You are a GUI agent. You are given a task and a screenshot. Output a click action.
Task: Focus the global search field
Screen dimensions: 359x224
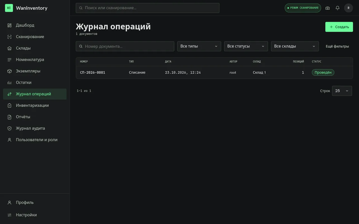(x=148, y=8)
